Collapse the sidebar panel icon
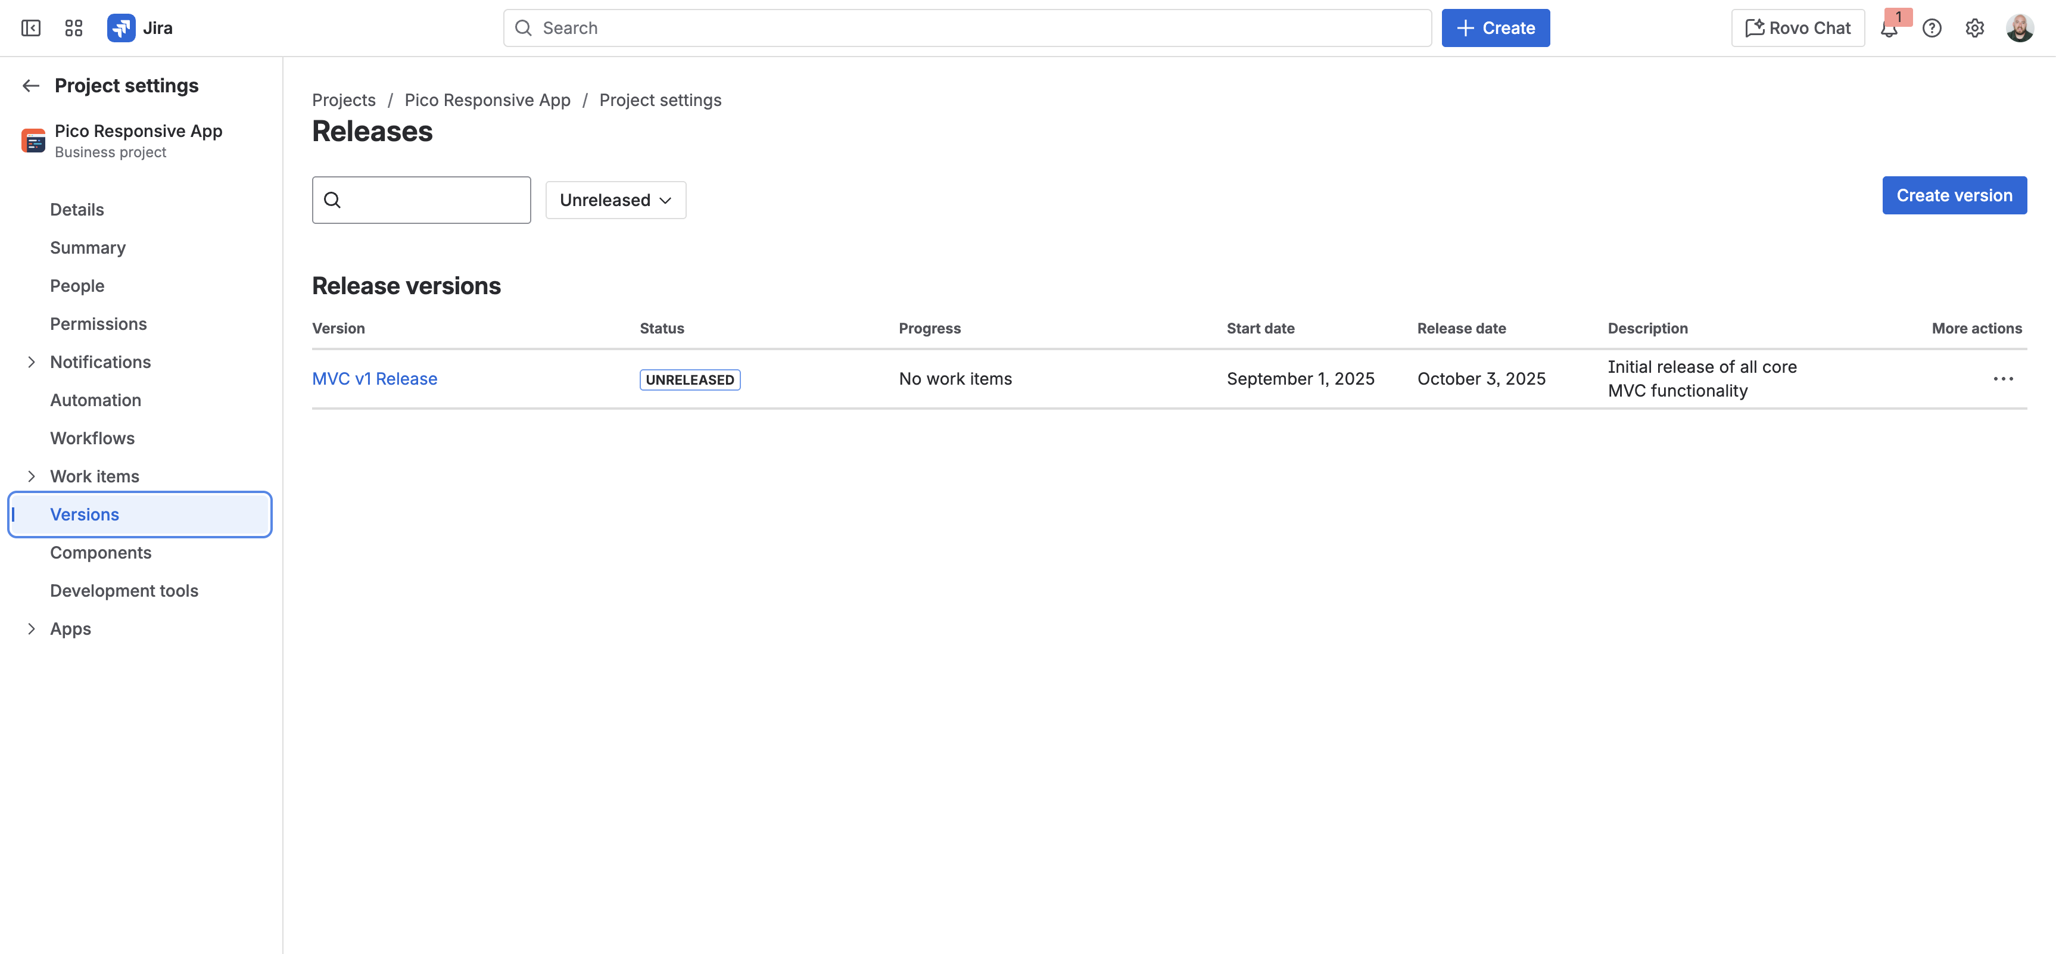The image size is (2056, 954). tap(30, 28)
